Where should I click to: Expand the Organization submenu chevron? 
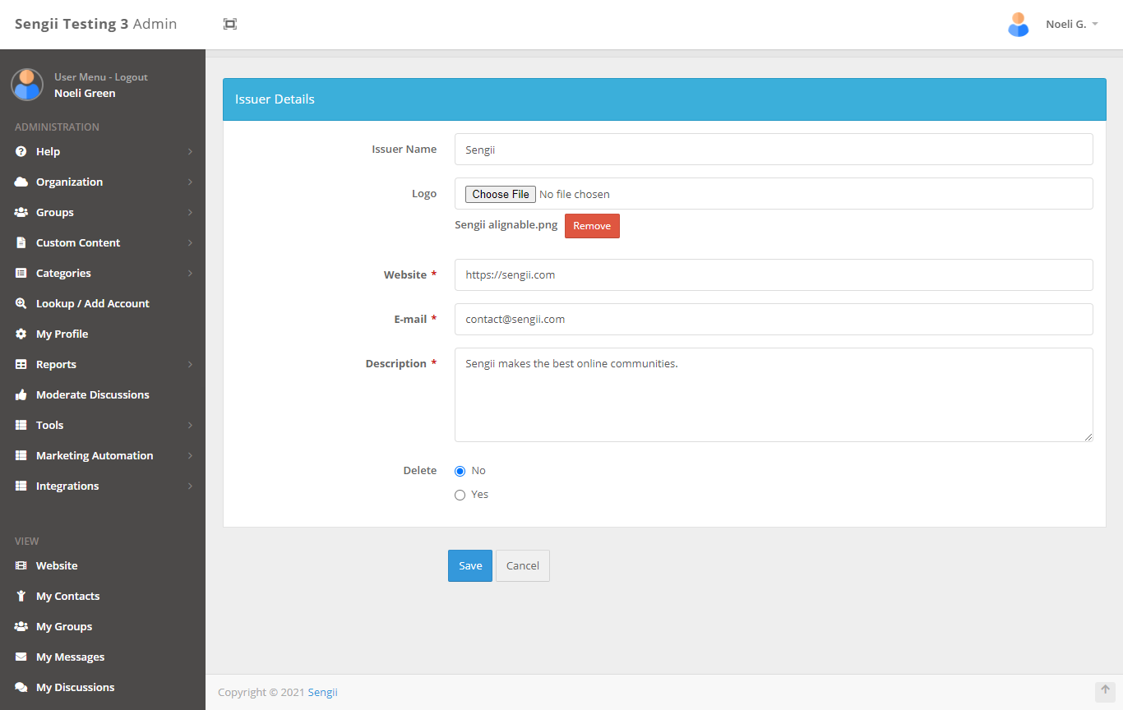(x=190, y=182)
